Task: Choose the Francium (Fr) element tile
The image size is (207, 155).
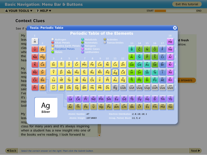Action: [35, 87]
